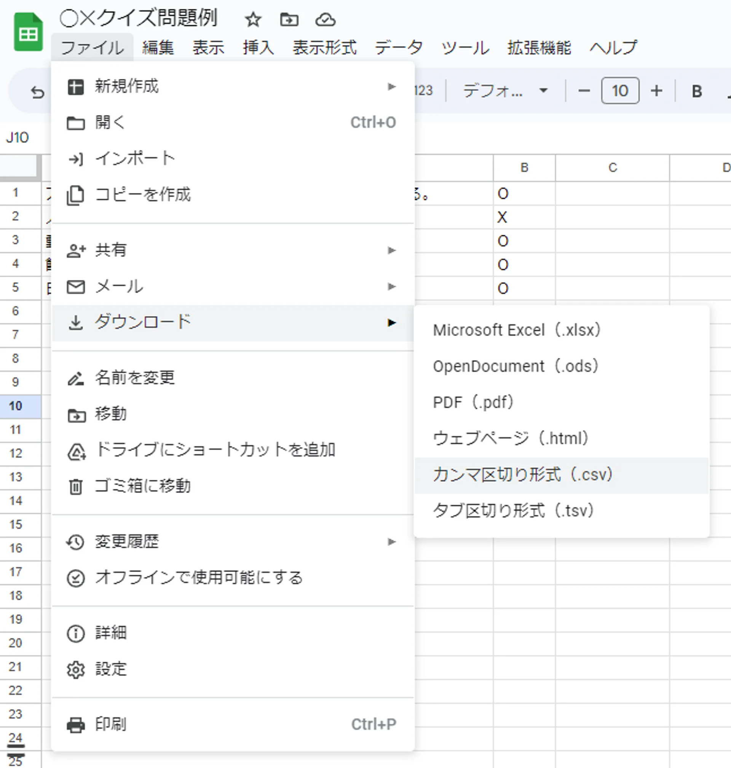The image size is (731, 768).
Task: Decrease font size with the minus button
Action: (584, 91)
